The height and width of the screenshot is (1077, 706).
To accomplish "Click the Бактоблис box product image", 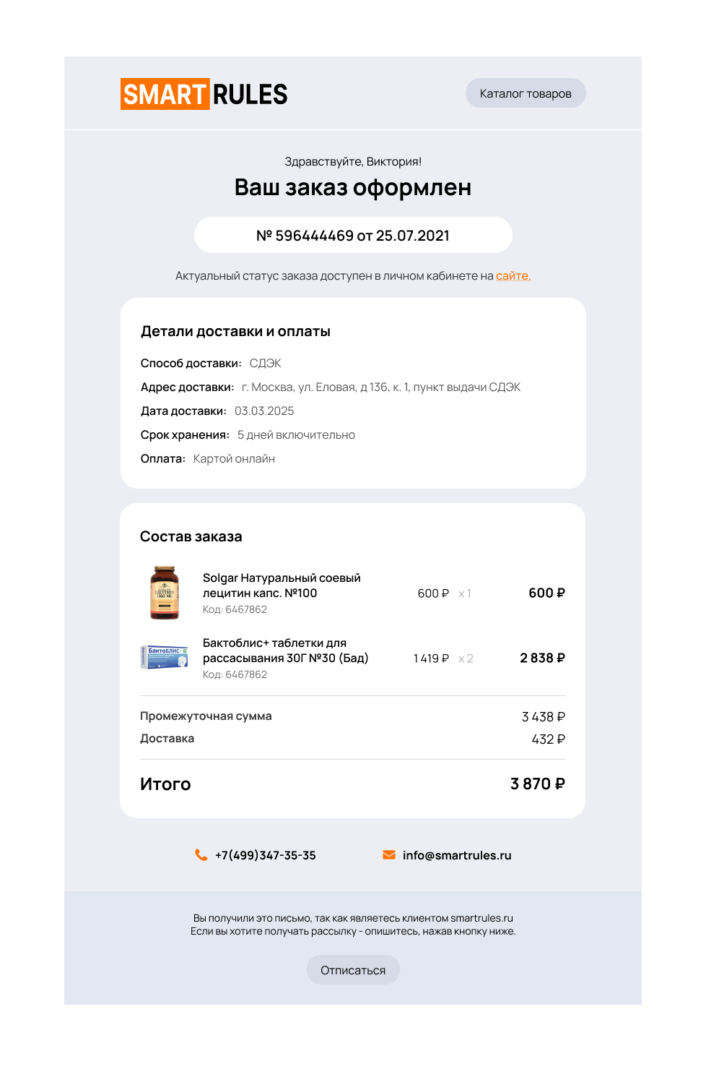I will [164, 657].
